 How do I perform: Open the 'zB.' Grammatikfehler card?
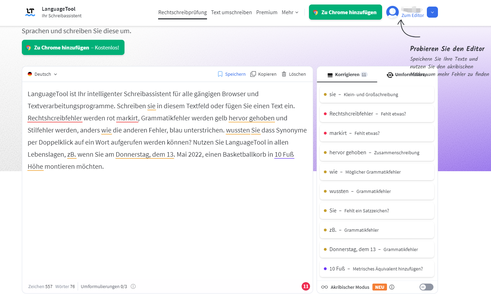click(377, 230)
